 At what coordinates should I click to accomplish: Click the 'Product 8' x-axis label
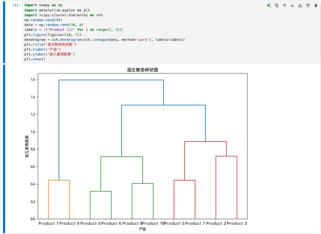point(132,223)
